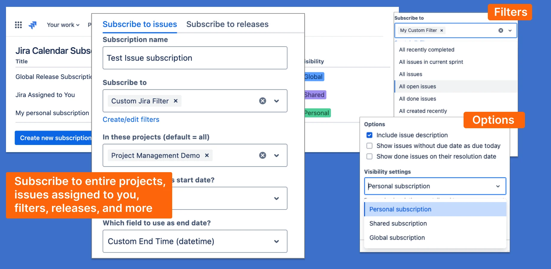Uncheck Include issue description
Viewport: 551px width, 269px height.
coord(370,135)
